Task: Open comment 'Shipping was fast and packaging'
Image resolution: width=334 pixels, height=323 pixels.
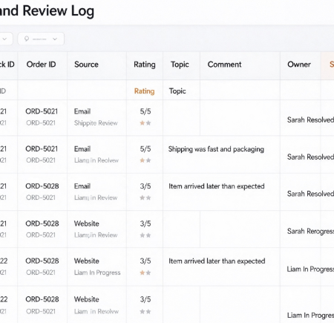Action: coord(216,149)
